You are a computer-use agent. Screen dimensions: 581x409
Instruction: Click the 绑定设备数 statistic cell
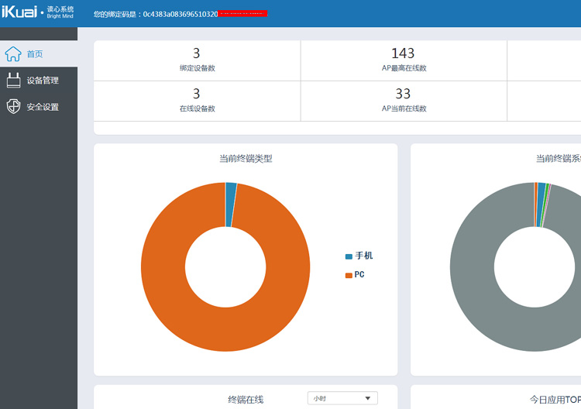(197, 60)
